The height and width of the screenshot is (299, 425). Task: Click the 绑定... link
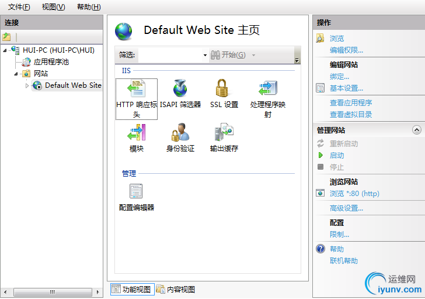pyautogui.click(x=339, y=76)
